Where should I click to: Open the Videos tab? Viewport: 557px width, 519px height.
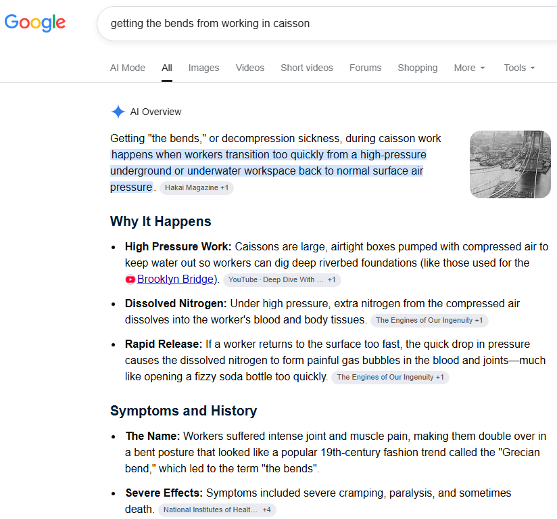(250, 68)
